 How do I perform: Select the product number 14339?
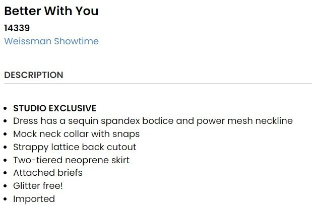coord(17,28)
